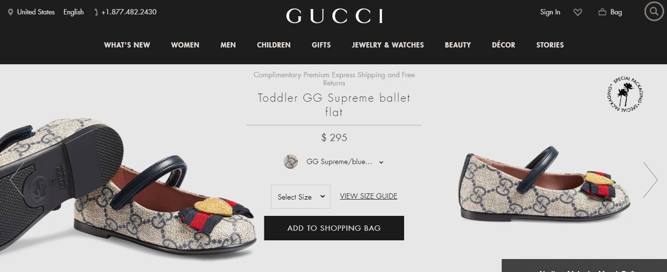The height and width of the screenshot is (272, 667).
Task: Click the right side shoe image
Action: [x=545, y=185]
